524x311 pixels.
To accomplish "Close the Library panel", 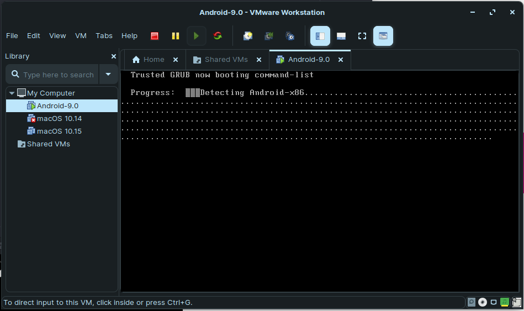I will click(114, 56).
